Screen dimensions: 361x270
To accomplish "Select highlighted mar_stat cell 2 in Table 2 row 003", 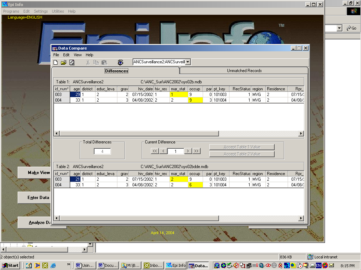I will [x=179, y=179].
